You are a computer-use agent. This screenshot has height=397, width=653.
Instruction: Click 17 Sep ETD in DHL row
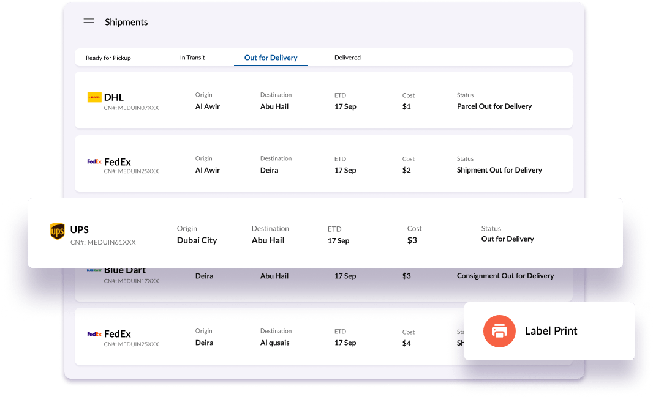coord(345,106)
